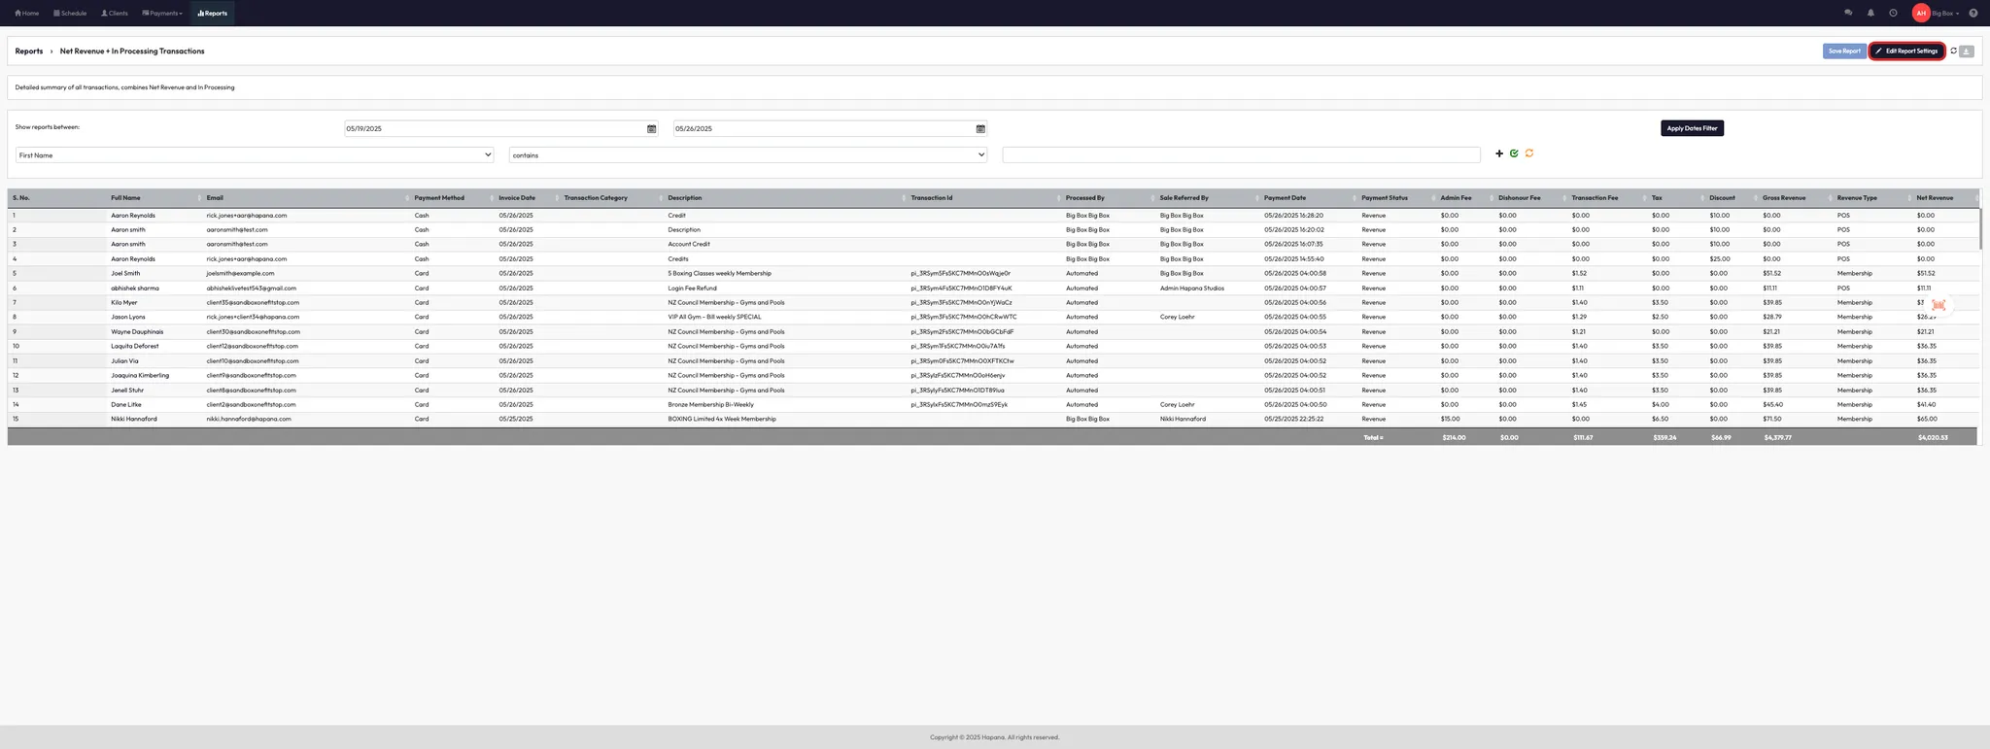Click the clock history icon
Viewport: 1990px width, 749px height.
coord(1893,13)
